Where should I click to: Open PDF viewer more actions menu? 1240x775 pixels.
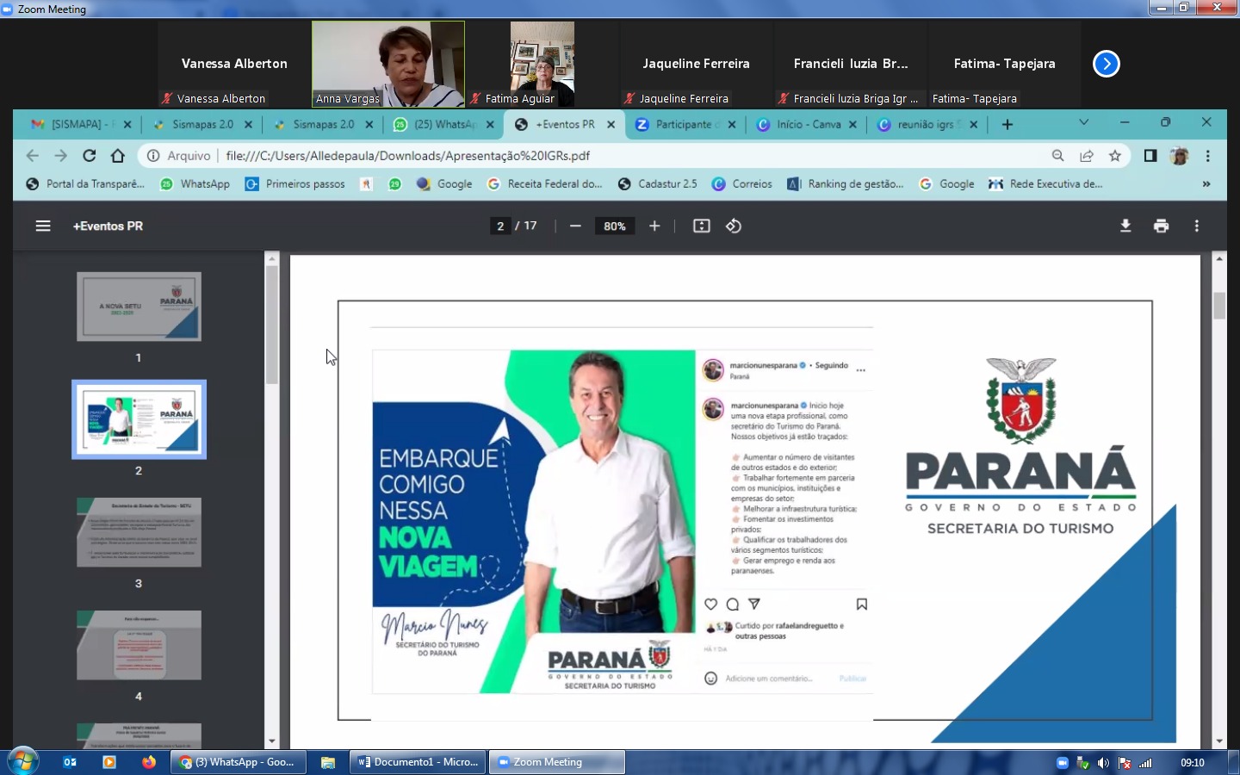(x=1197, y=226)
